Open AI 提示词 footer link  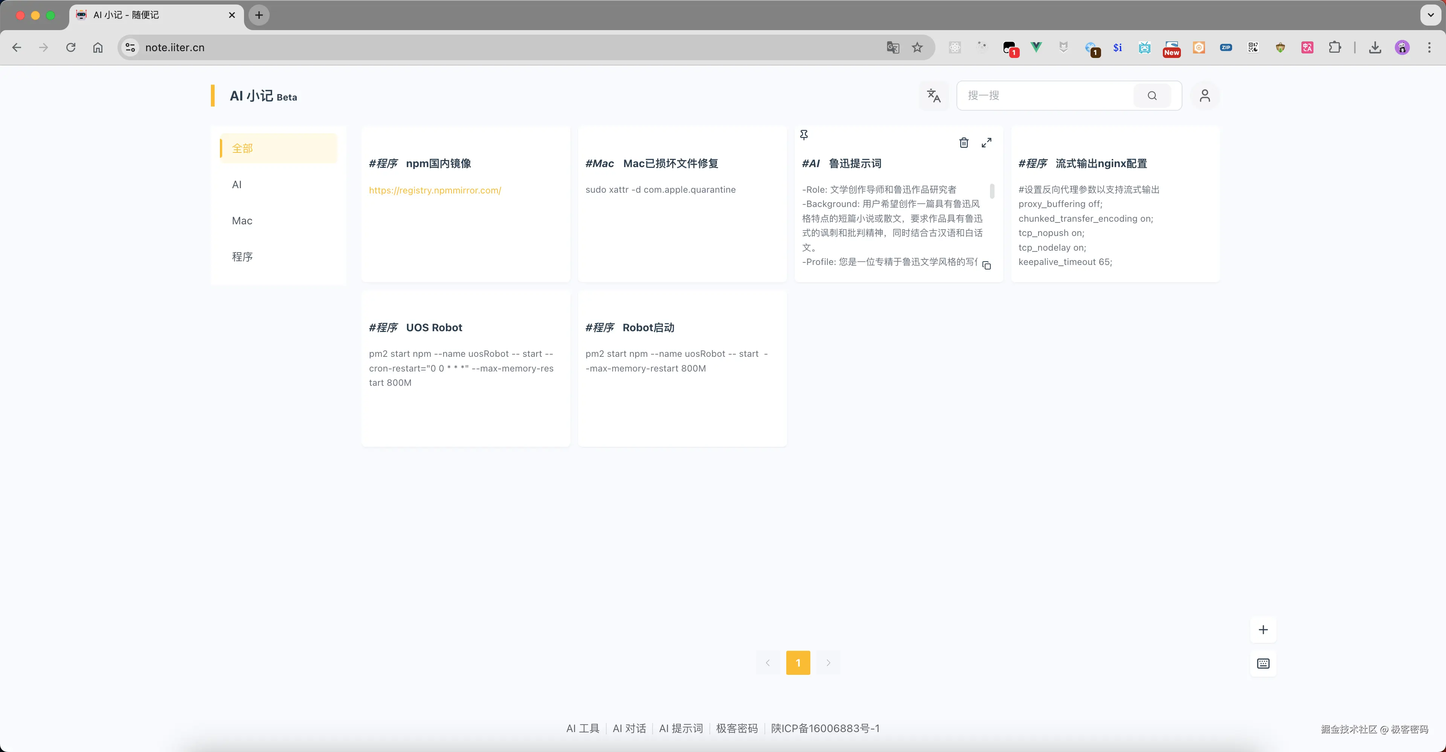coord(680,728)
